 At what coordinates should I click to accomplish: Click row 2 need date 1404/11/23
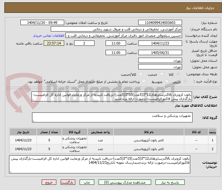[23, 149]
